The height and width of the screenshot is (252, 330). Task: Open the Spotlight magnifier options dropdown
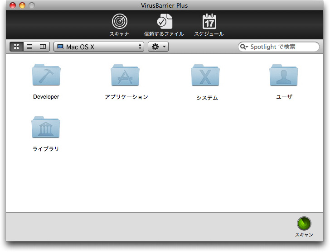[x=244, y=47]
